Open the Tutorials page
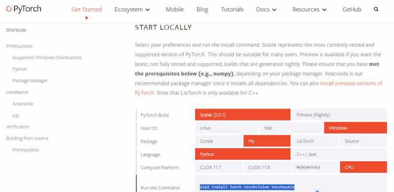The height and width of the screenshot is (192, 394). [x=232, y=9]
